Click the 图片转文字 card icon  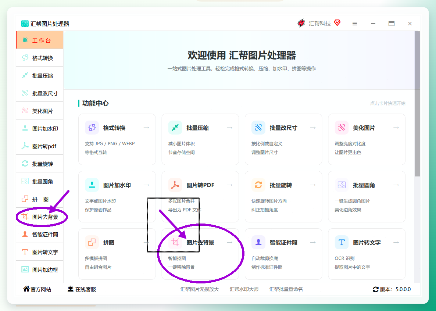pyautogui.click(x=342, y=242)
